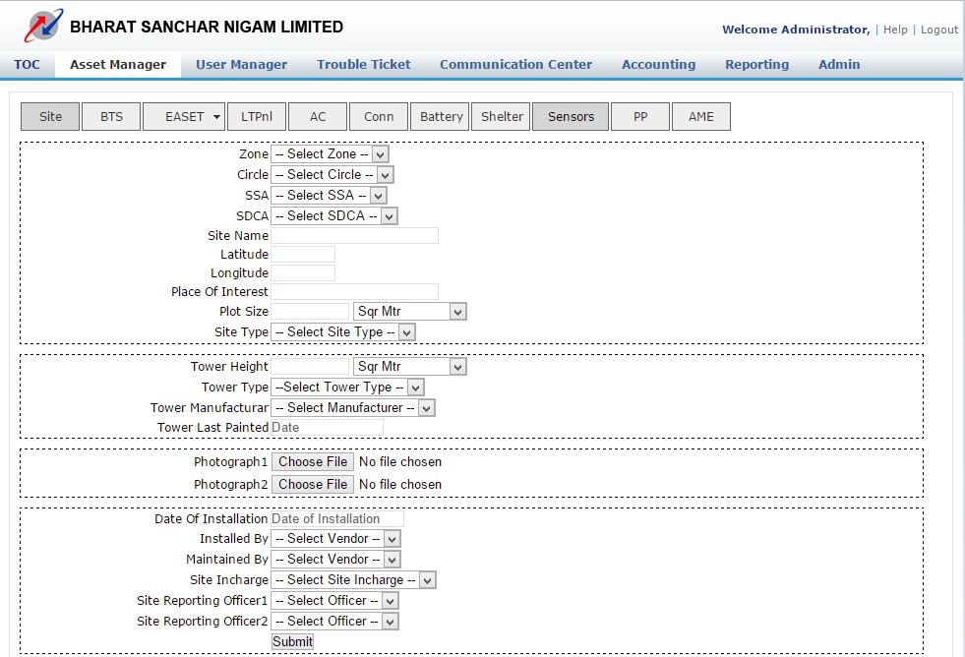Open the Battery asset section
The image size is (965, 657).
click(x=439, y=116)
